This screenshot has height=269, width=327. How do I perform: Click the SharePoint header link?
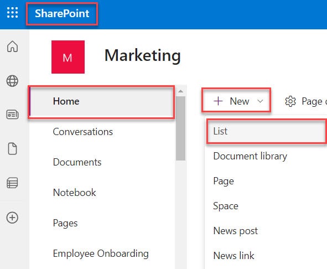[x=62, y=14]
